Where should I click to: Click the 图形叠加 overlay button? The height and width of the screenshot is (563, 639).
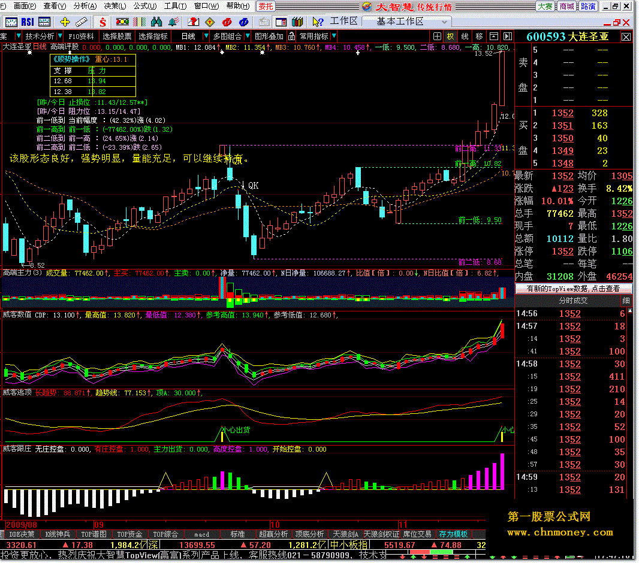point(269,37)
